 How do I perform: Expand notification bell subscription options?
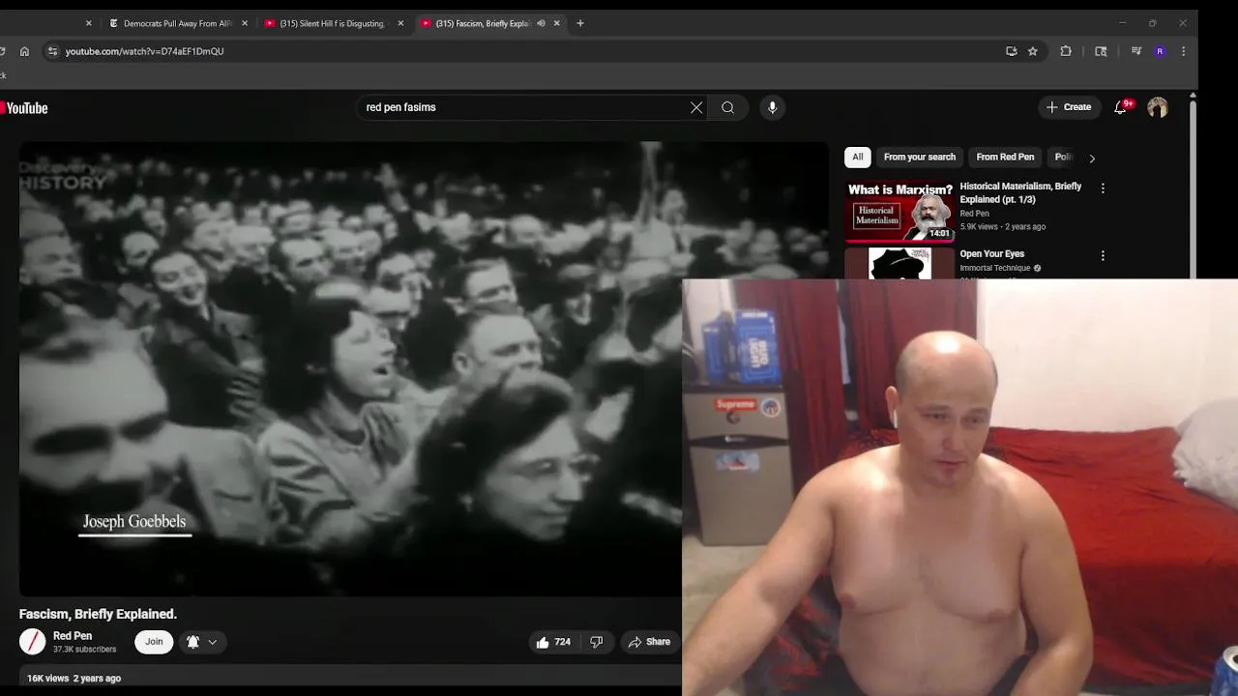(x=202, y=642)
